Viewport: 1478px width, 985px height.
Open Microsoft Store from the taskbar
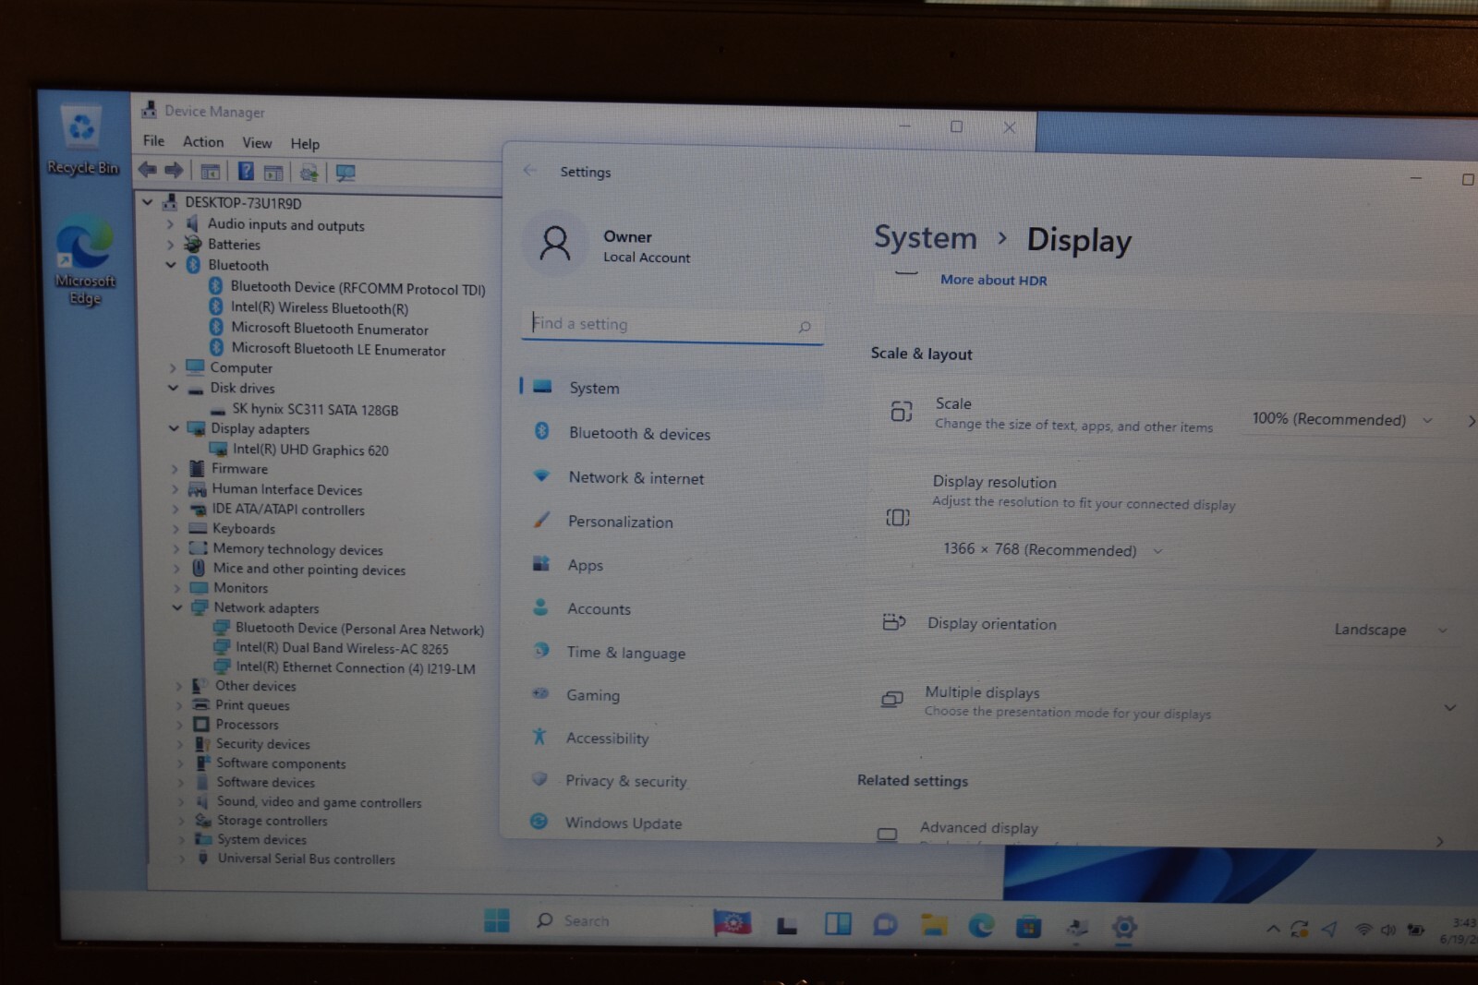coord(1028,926)
